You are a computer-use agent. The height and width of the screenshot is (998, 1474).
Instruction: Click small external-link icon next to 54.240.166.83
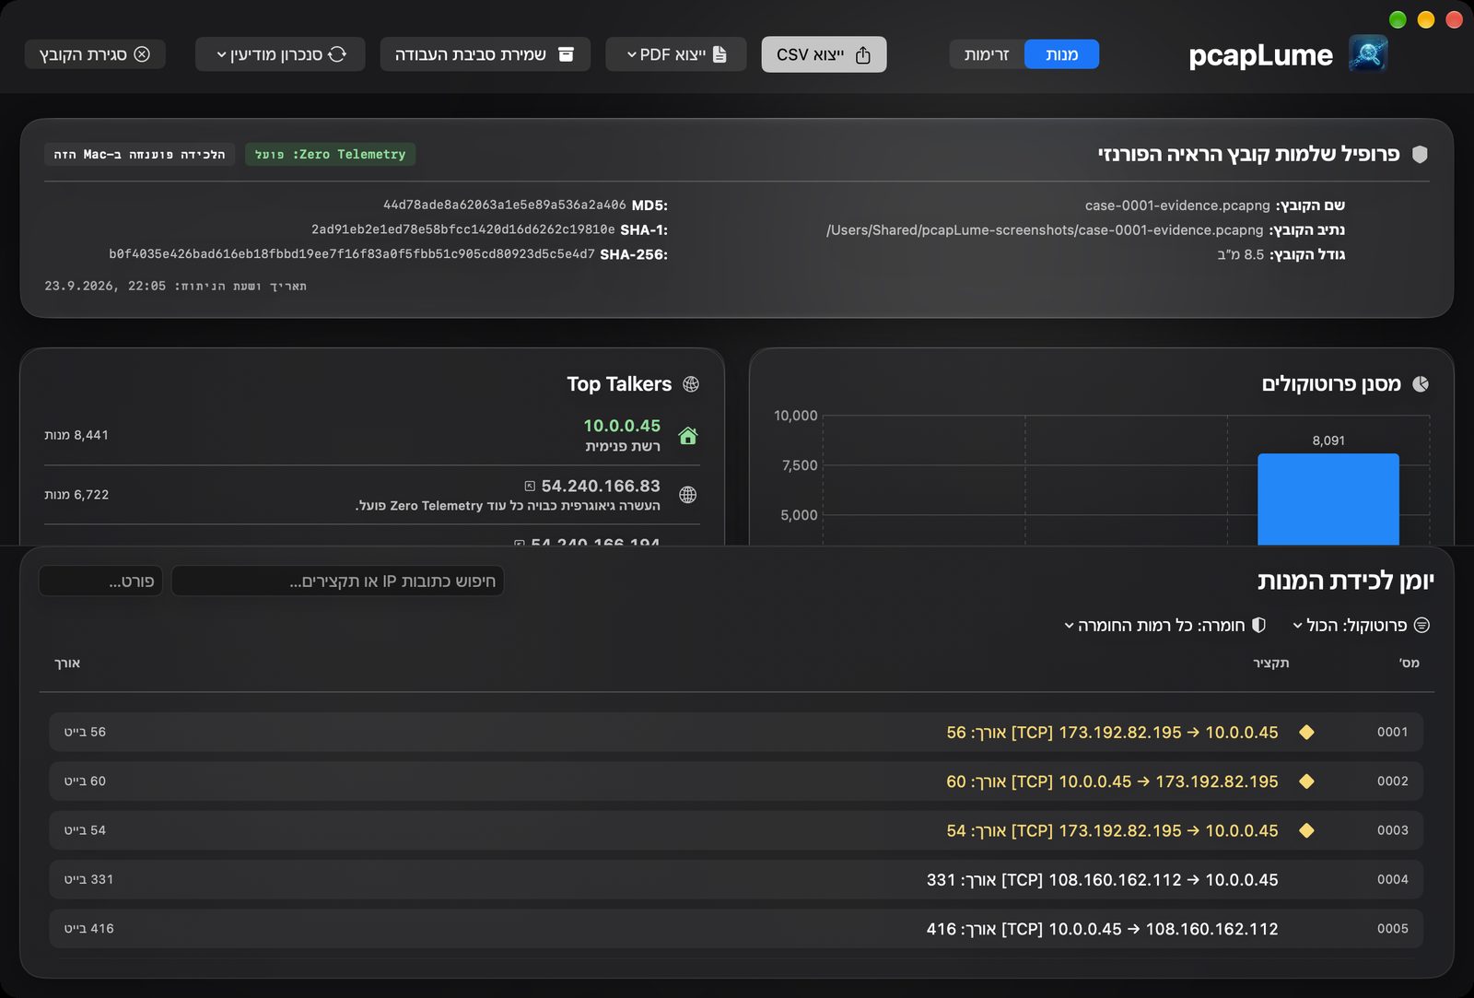point(530,486)
